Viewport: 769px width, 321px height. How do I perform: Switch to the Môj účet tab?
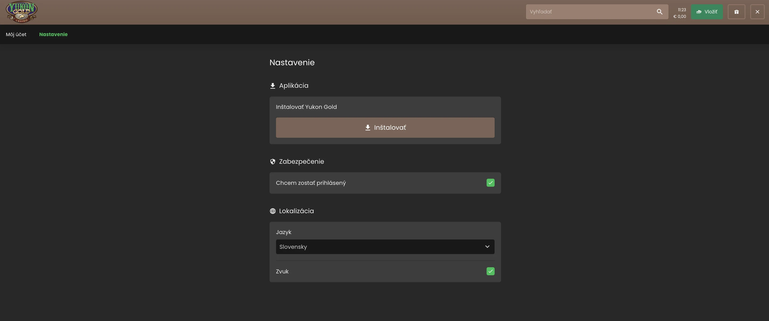(x=16, y=35)
